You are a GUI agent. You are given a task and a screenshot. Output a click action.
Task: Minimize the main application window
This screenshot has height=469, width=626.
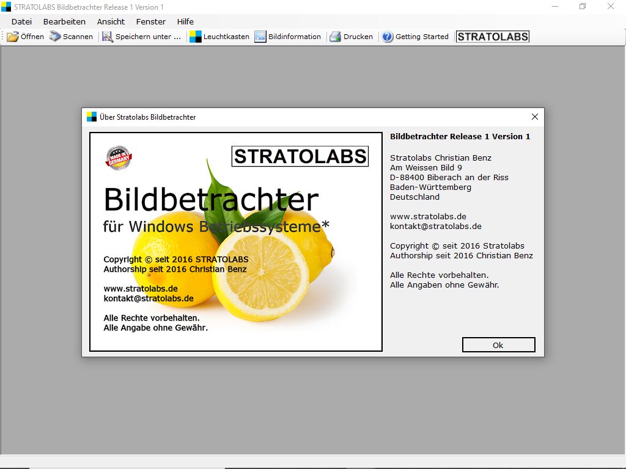(x=555, y=6)
